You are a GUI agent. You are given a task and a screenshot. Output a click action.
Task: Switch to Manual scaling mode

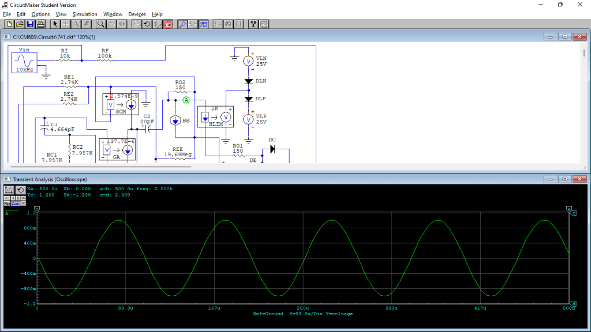point(8,203)
